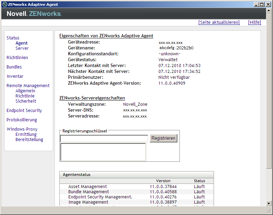Open the Bundles section
The width and height of the screenshot is (273, 215).
click(x=14, y=67)
